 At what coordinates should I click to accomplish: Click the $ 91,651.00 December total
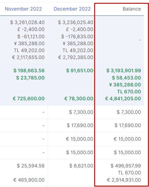point(80,70)
